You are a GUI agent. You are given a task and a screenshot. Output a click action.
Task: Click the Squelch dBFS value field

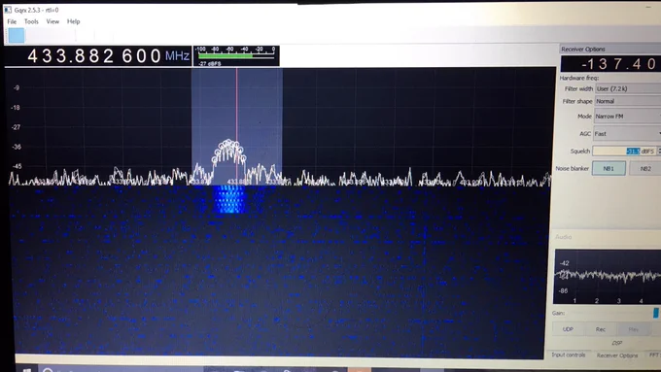pyautogui.click(x=624, y=151)
